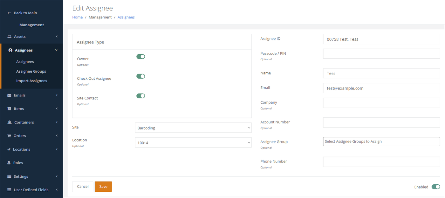Toggle the Site Contact switch
Screen dimensions: 445x198
[141, 96]
